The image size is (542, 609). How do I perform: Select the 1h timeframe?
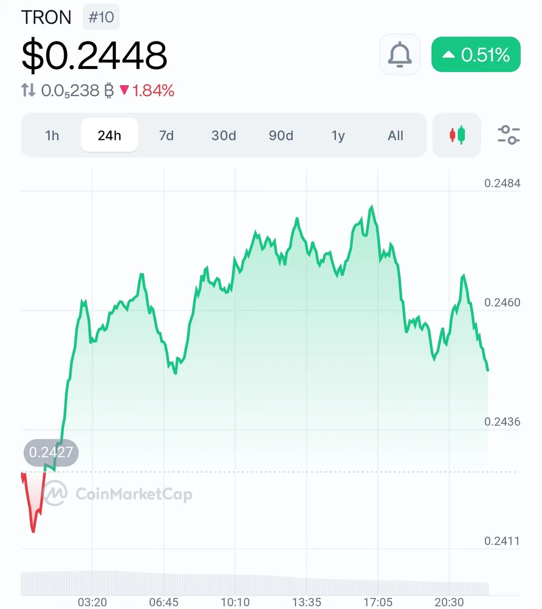[x=52, y=136]
